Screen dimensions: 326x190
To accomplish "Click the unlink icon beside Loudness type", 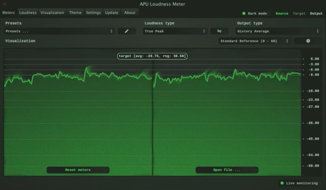I will point(219,31).
